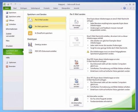Choose Dateityp ändern label
Viewport: 138px width, 112px height.
41,45
